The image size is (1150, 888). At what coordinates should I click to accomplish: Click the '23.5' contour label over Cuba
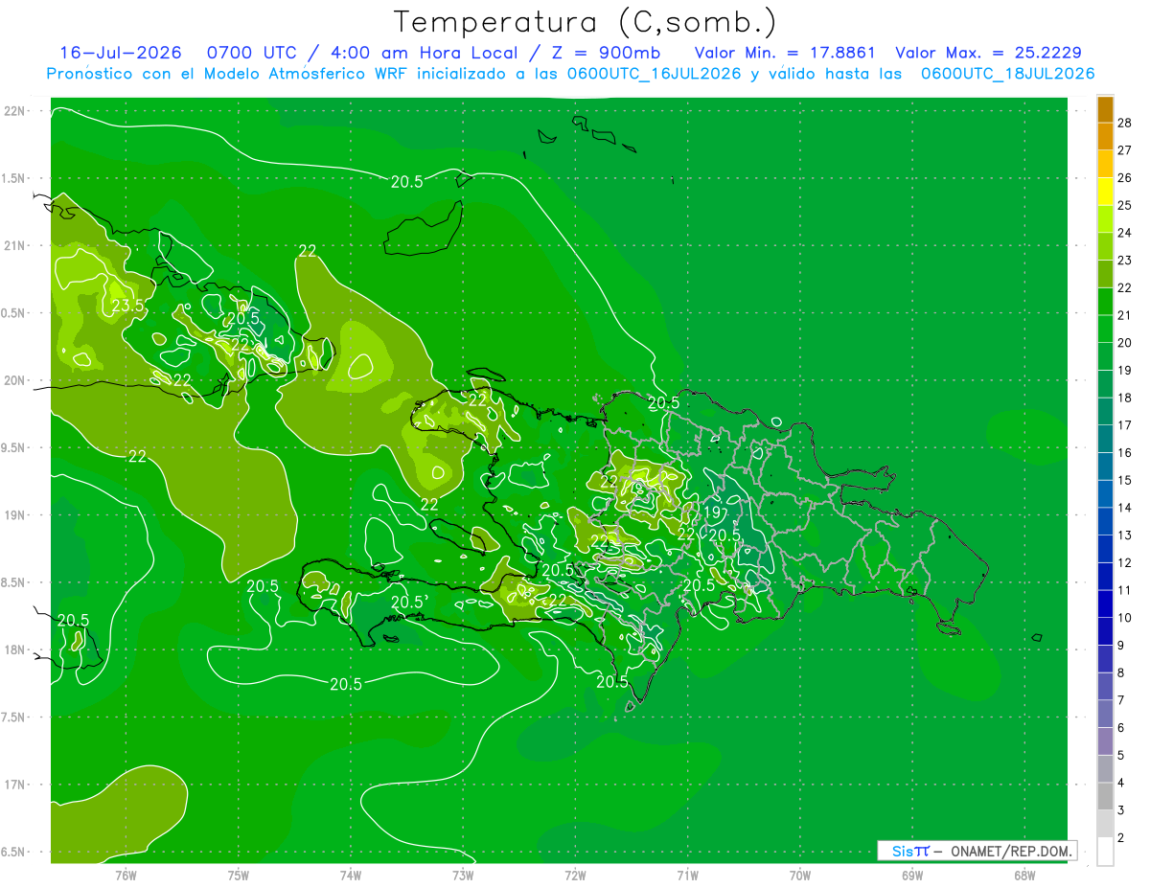pyautogui.click(x=128, y=307)
